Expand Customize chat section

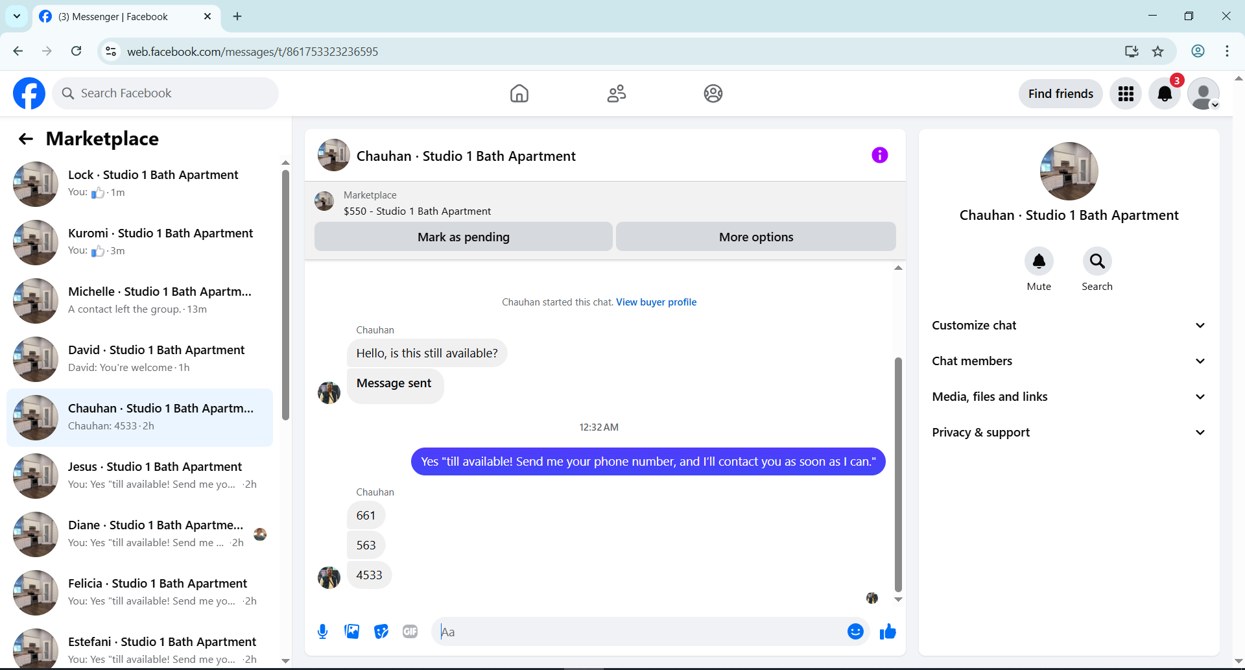tap(1069, 326)
